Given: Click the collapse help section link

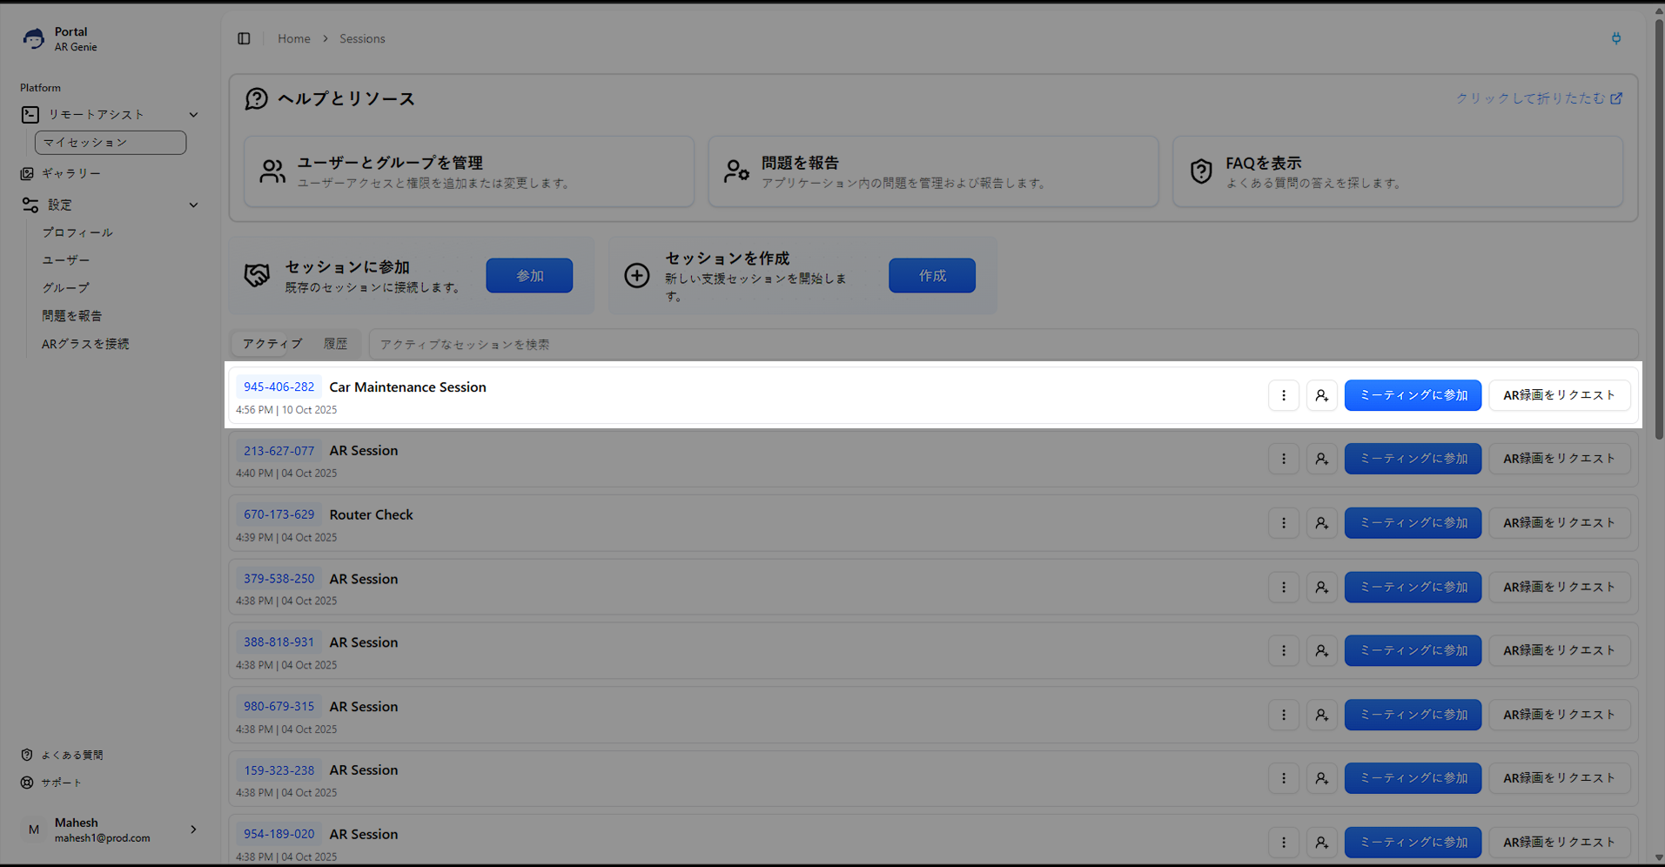Looking at the screenshot, I should (x=1538, y=98).
